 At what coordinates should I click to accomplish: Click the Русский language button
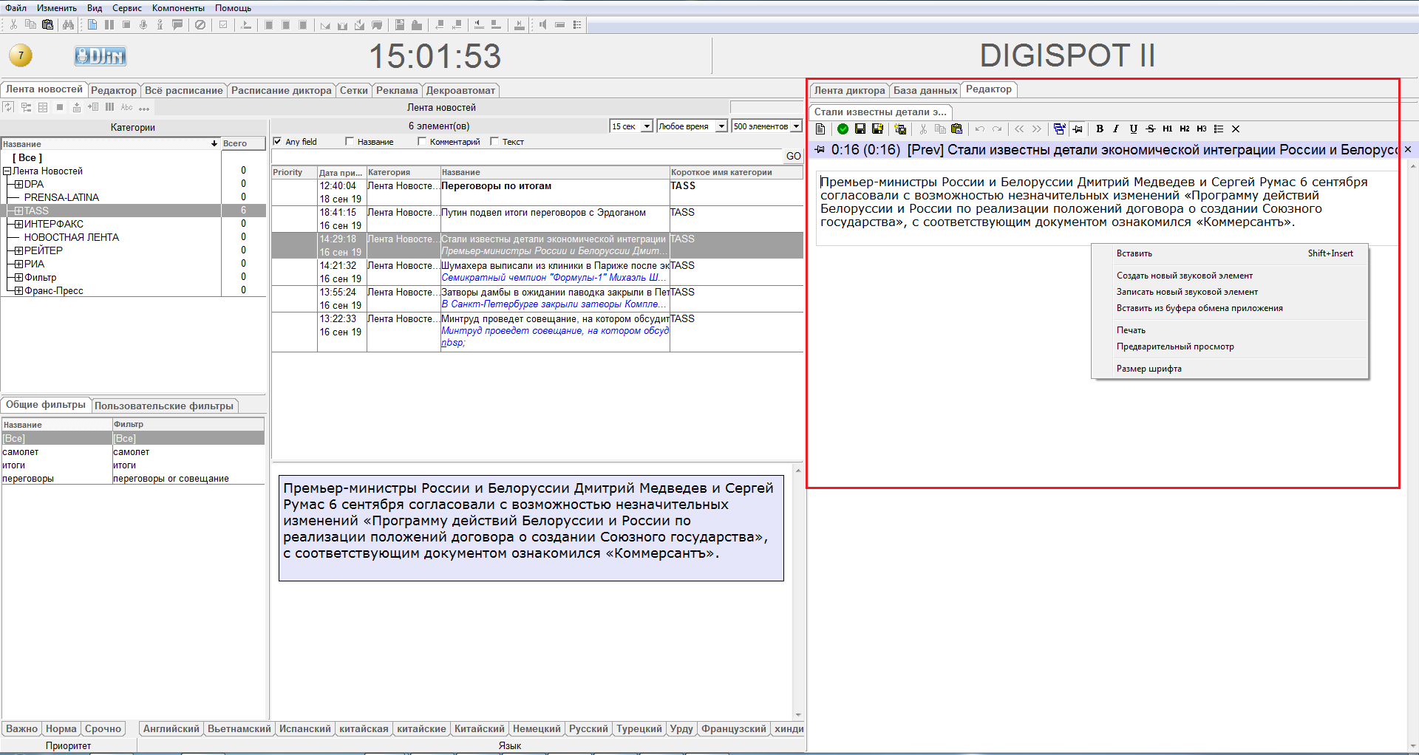tap(588, 729)
